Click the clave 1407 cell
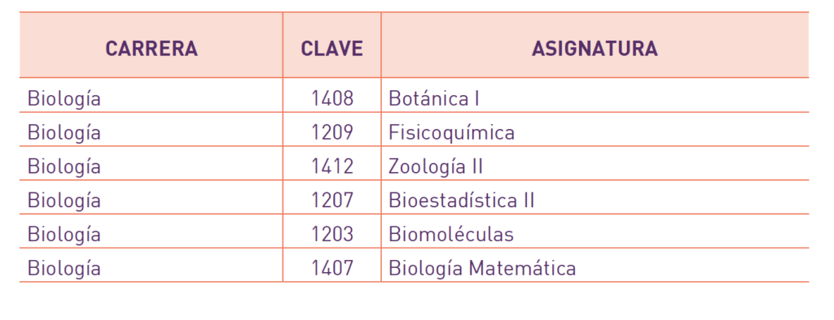The image size is (834, 320). [332, 268]
